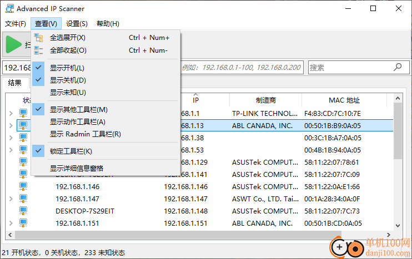Click the Collapse All menu icon
This screenshot has height=259, width=412.
38,50
